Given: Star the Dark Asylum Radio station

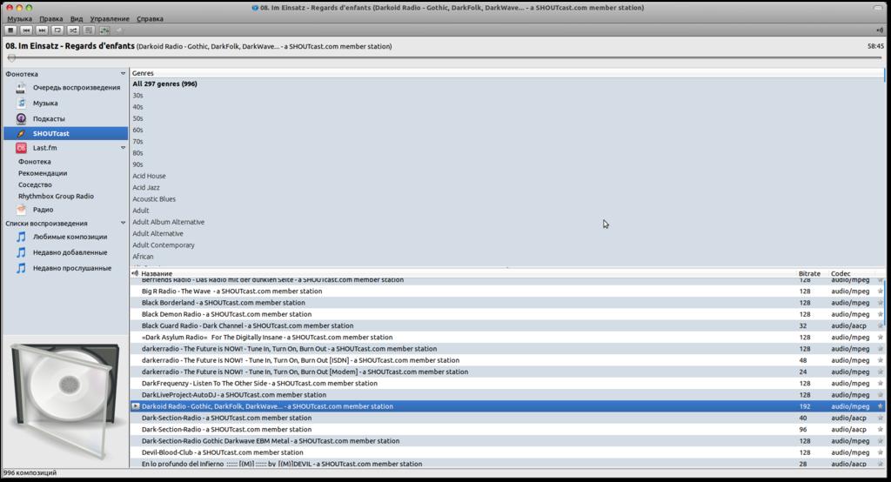Looking at the screenshot, I should pos(881,337).
